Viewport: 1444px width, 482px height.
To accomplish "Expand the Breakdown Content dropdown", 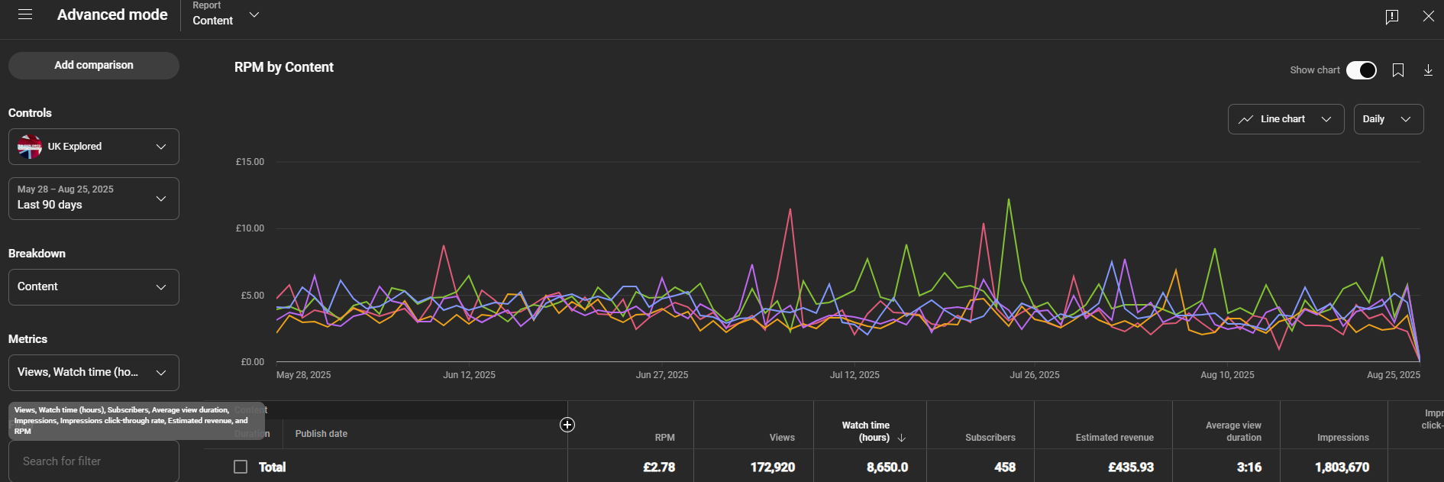I will pos(94,287).
